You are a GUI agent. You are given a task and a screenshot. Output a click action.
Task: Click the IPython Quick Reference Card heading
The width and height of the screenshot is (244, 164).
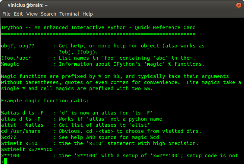pyautogui.click(x=98, y=27)
